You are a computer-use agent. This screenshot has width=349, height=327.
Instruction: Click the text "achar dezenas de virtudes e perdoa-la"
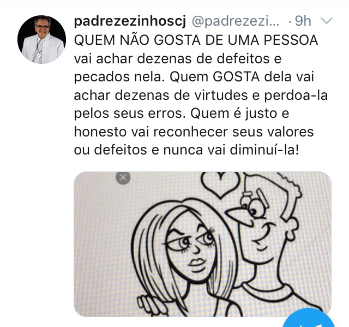tap(201, 96)
